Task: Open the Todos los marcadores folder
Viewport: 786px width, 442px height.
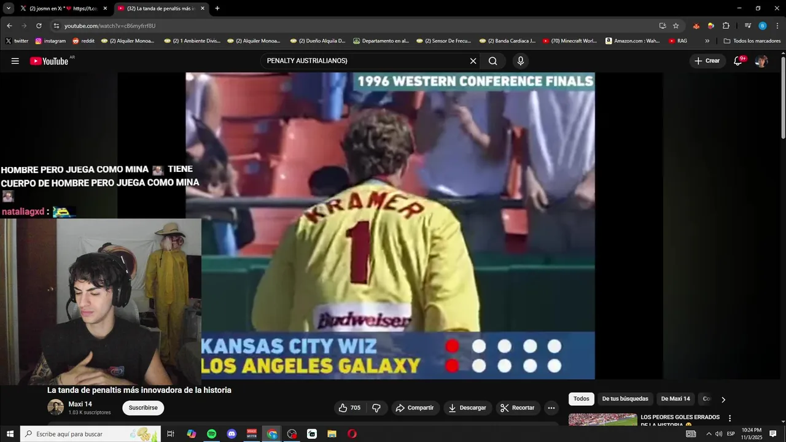Action: coord(752,41)
